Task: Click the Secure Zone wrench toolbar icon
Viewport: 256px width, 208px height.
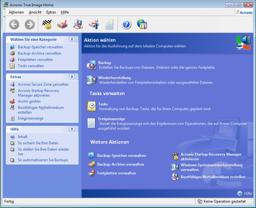Action: coord(94,24)
